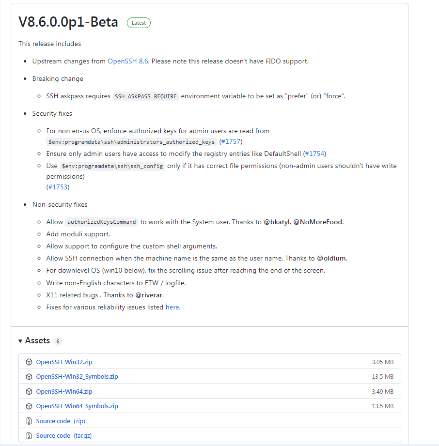Open the OpenSSH-Win64_Symbols.zip link
This screenshot has height=446, width=439.
(77, 406)
